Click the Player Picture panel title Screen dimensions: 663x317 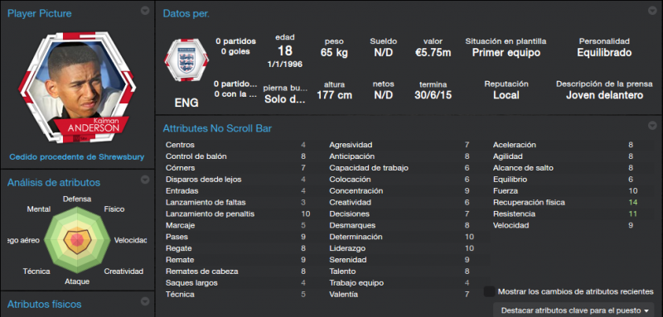click(x=39, y=13)
